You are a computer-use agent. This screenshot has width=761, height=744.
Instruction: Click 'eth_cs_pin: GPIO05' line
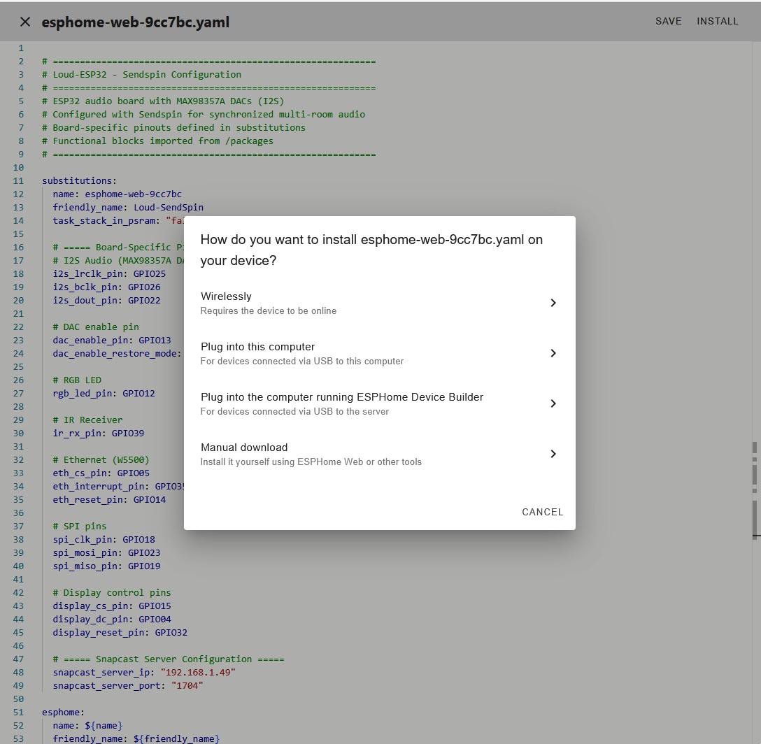coord(101,473)
